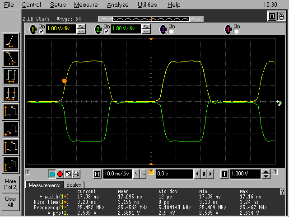
Task: Open channel 2 setup via green 2 button
Action: pos(98,29)
